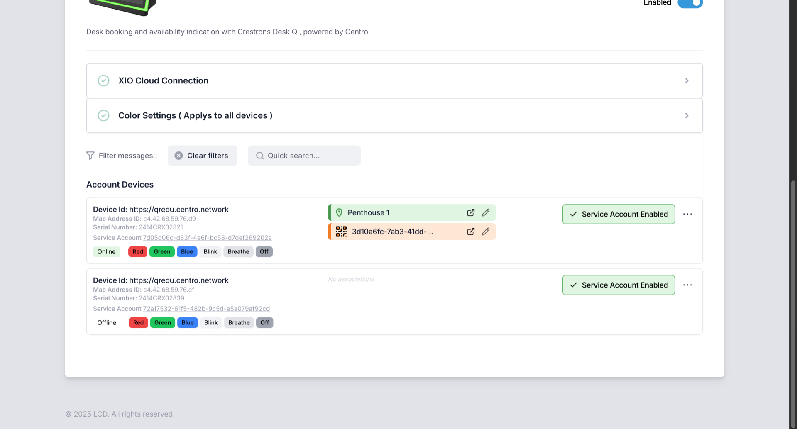Click the filter funnel icon

tap(90, 156)
